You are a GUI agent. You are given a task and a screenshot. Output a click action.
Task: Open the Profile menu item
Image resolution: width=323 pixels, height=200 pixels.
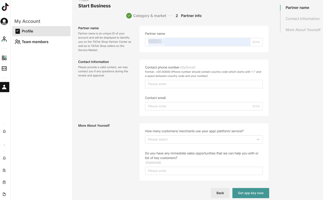click(x=41, y=31)
